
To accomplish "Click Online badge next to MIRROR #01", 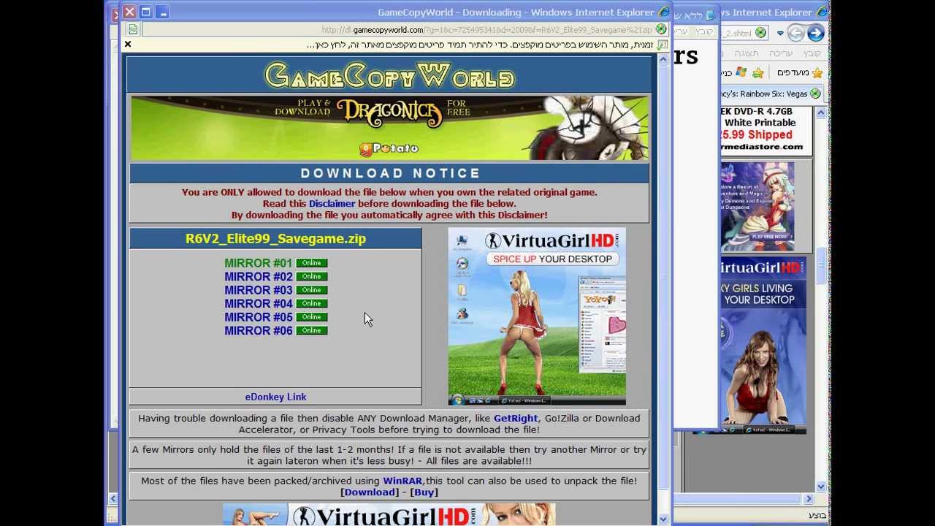I will point(311,263).
